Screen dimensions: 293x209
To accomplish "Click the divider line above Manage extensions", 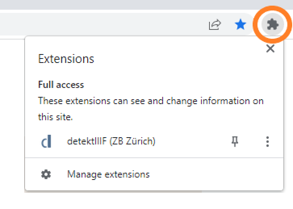I will (154, 158).
